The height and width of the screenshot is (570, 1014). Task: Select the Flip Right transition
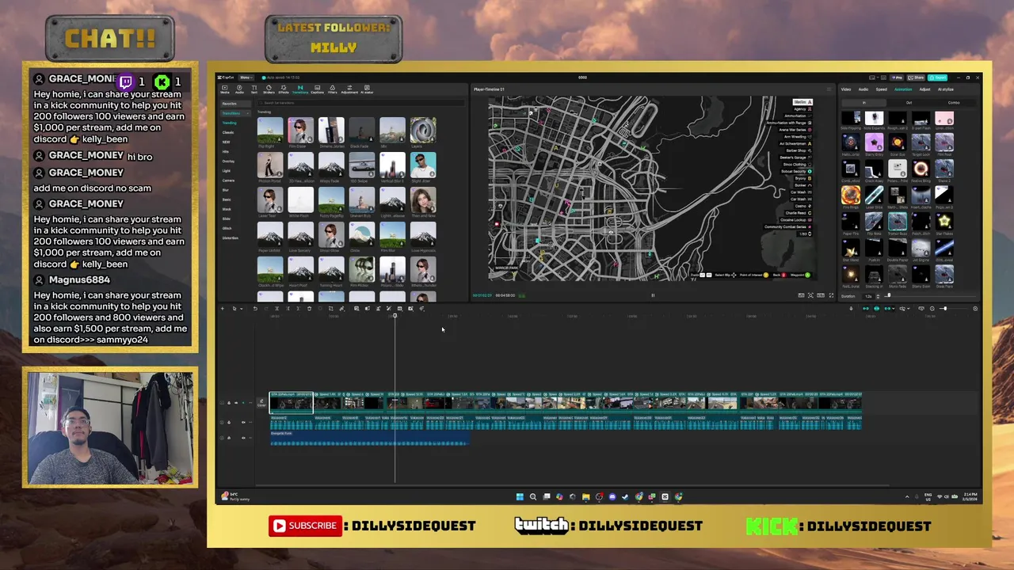(270, 135)
